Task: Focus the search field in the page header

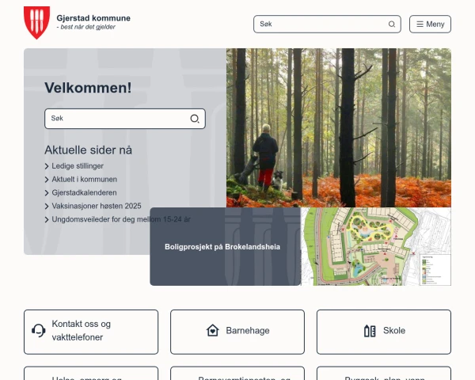Action: [321, 25]
